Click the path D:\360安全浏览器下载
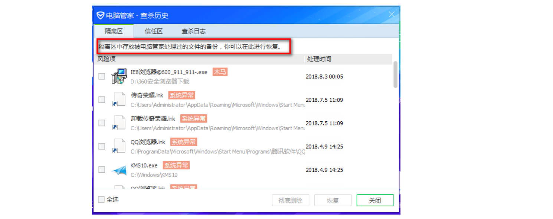The width and height of the screenshot is (553, 219). pyautogui.click(x=160, y=81)
